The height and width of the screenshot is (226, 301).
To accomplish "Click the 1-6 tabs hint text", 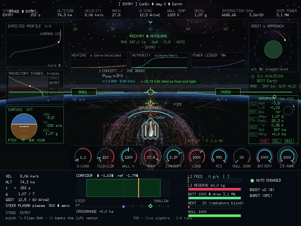I will pyautogui.click(x=184, y=218).
